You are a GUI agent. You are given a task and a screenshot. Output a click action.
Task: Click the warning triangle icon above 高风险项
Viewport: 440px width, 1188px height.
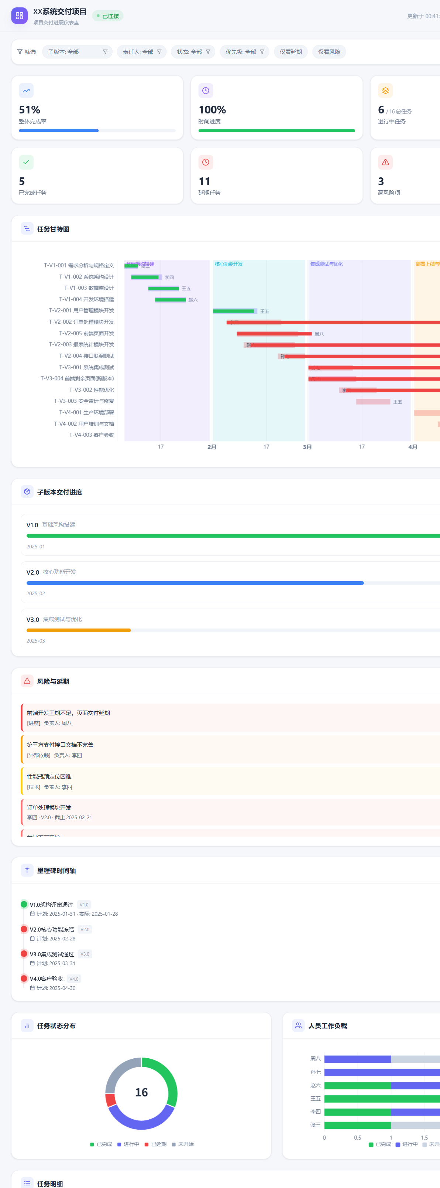tap(385, 162)
